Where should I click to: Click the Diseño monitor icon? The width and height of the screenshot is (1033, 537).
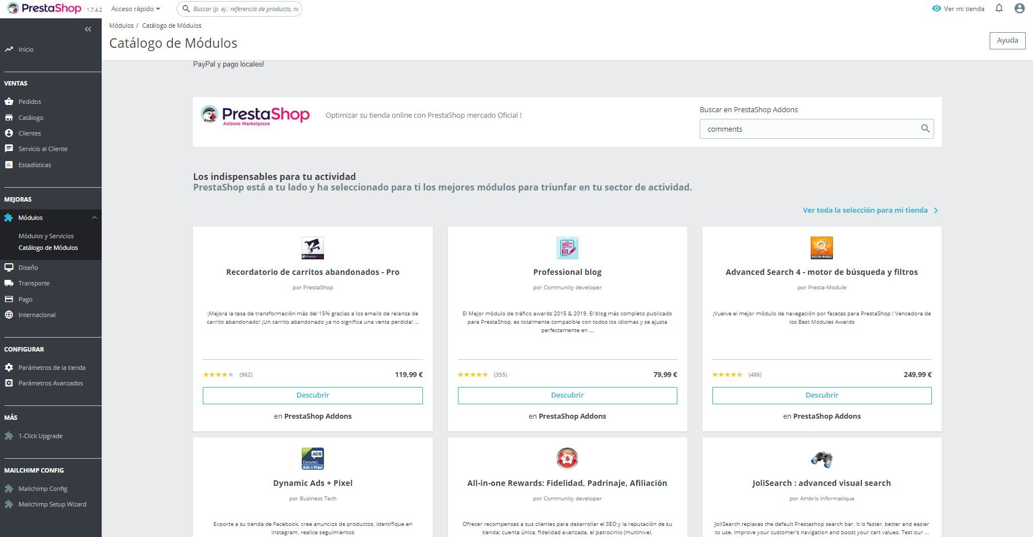(x=9, y=268)
